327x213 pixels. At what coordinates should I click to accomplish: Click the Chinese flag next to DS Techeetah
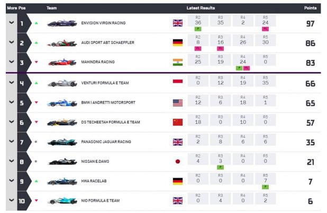tap(177, 122)
